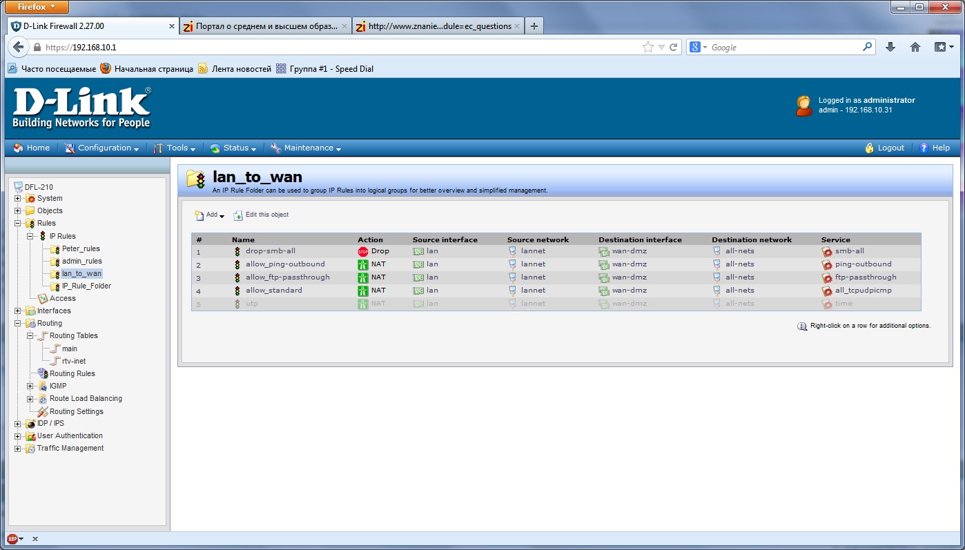Switch to the Портал о среднем и высшем tab
The image size is (965, 550).
(x=265, y=26)
